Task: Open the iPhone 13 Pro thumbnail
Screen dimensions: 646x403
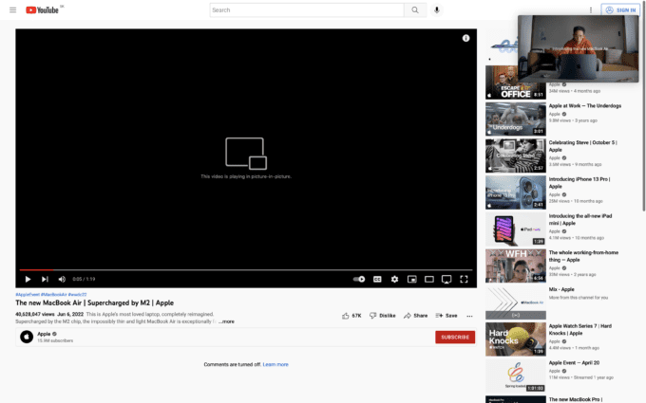Action: tap(516, 192)
